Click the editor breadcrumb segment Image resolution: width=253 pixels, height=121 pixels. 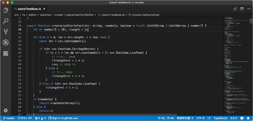click(33, 15)
